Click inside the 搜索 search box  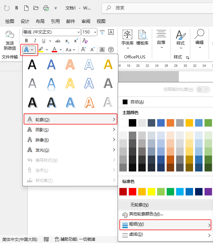tap(157, 8)
